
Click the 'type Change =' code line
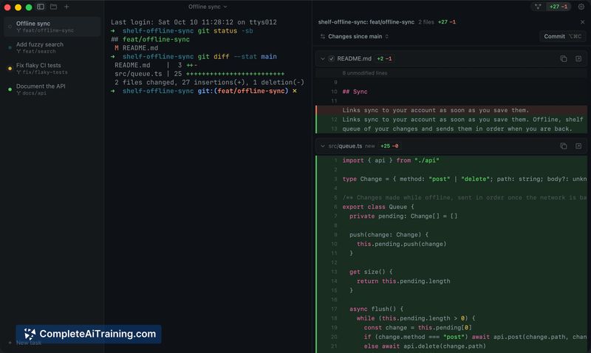point(451,179)
